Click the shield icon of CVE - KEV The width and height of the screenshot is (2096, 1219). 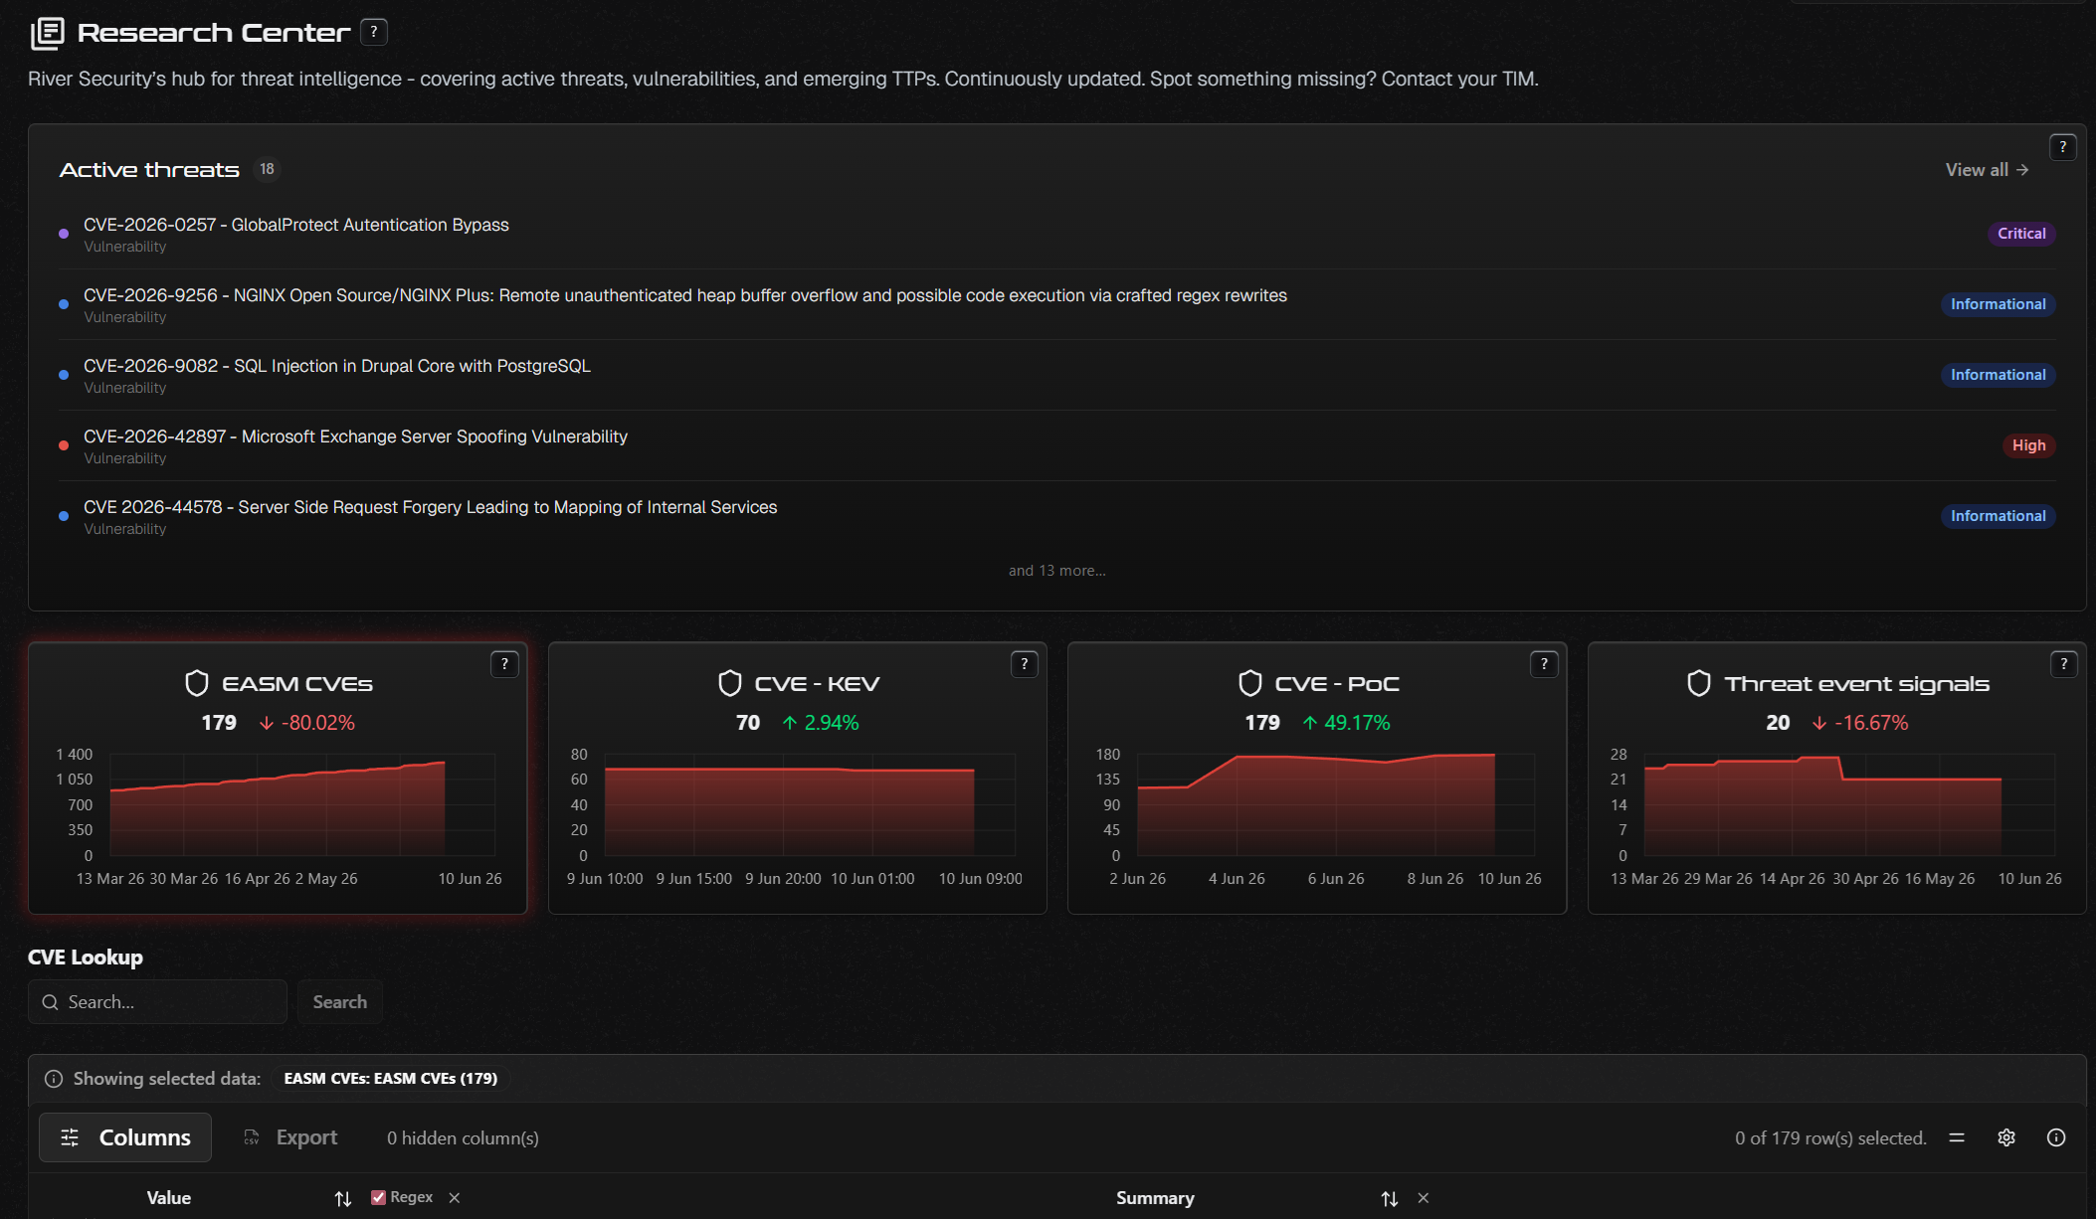click(x=730, y=683)
